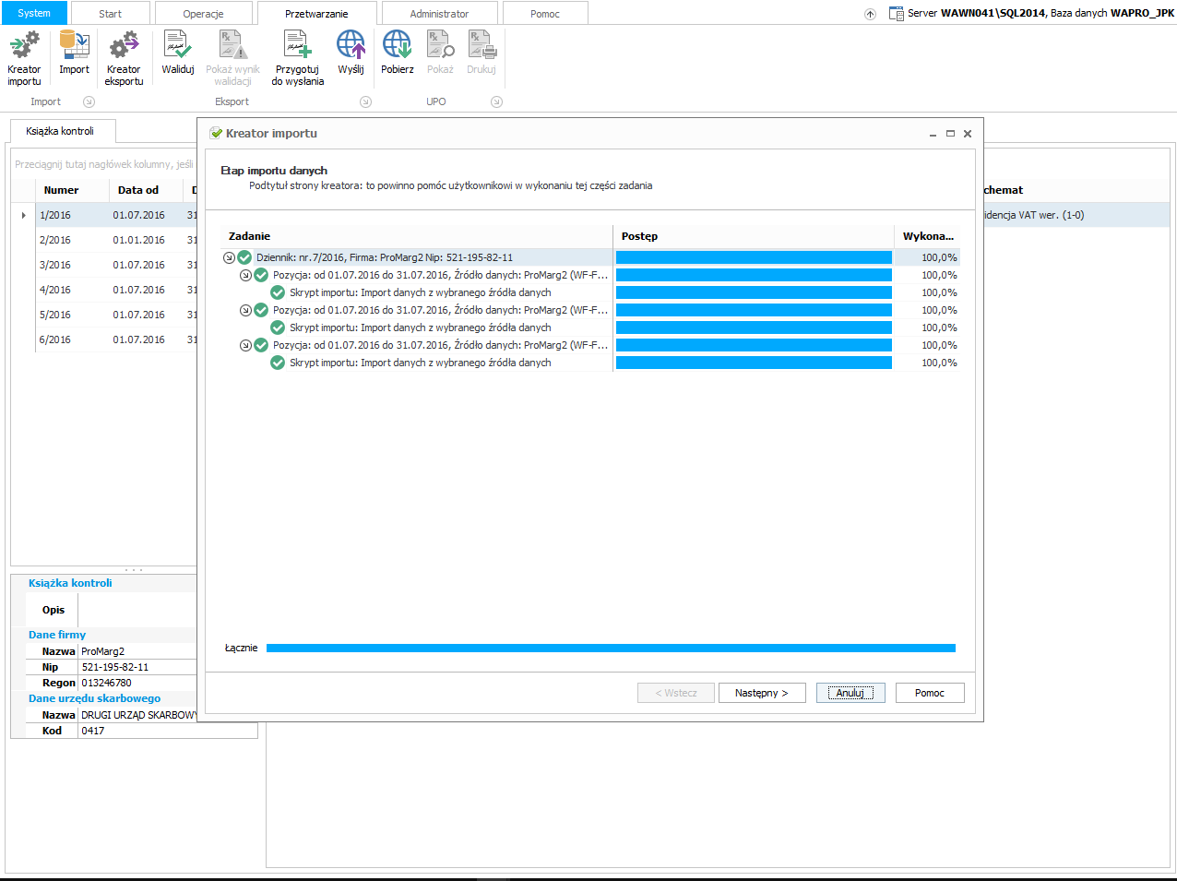1177x881 pixels.
Task: Open the System menu tab
Action: (x=34, y=13)
